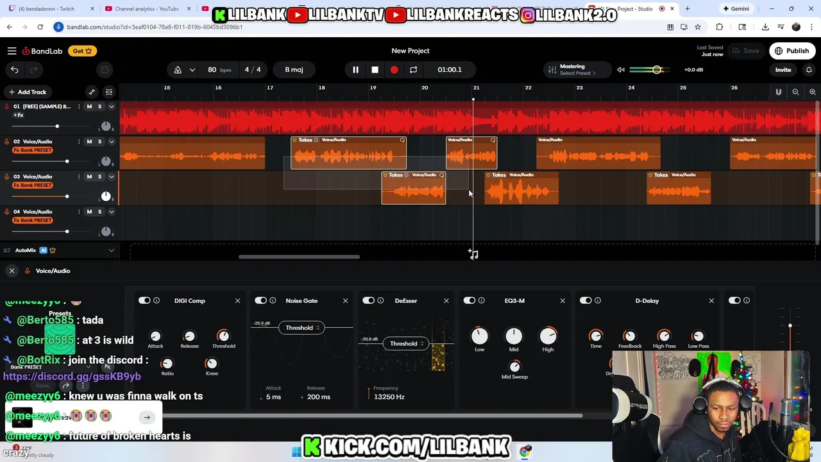The height and width of the screenshot is (462, 821).
Task: Click the undo arrow button
Action: 15,69
